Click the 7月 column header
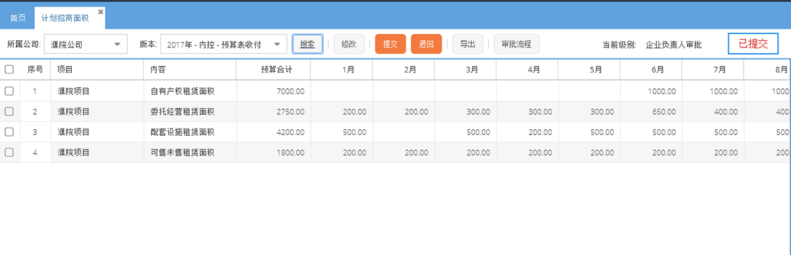Image resolution: width=791 pixels, height=255 pixels. click(x=713, y=69)
